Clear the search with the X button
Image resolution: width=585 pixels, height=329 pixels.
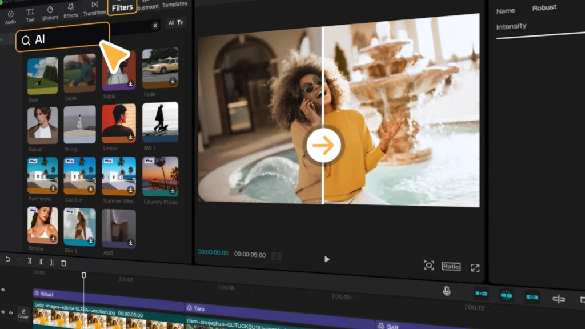pyautogui.click(x=155, y=25)
